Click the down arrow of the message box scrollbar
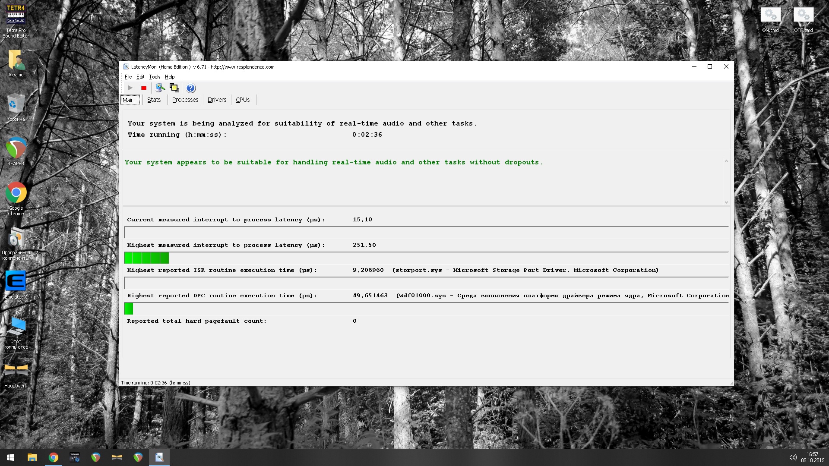Image resolution: width=829 pixels, height=466 pixels. [726, 202]
